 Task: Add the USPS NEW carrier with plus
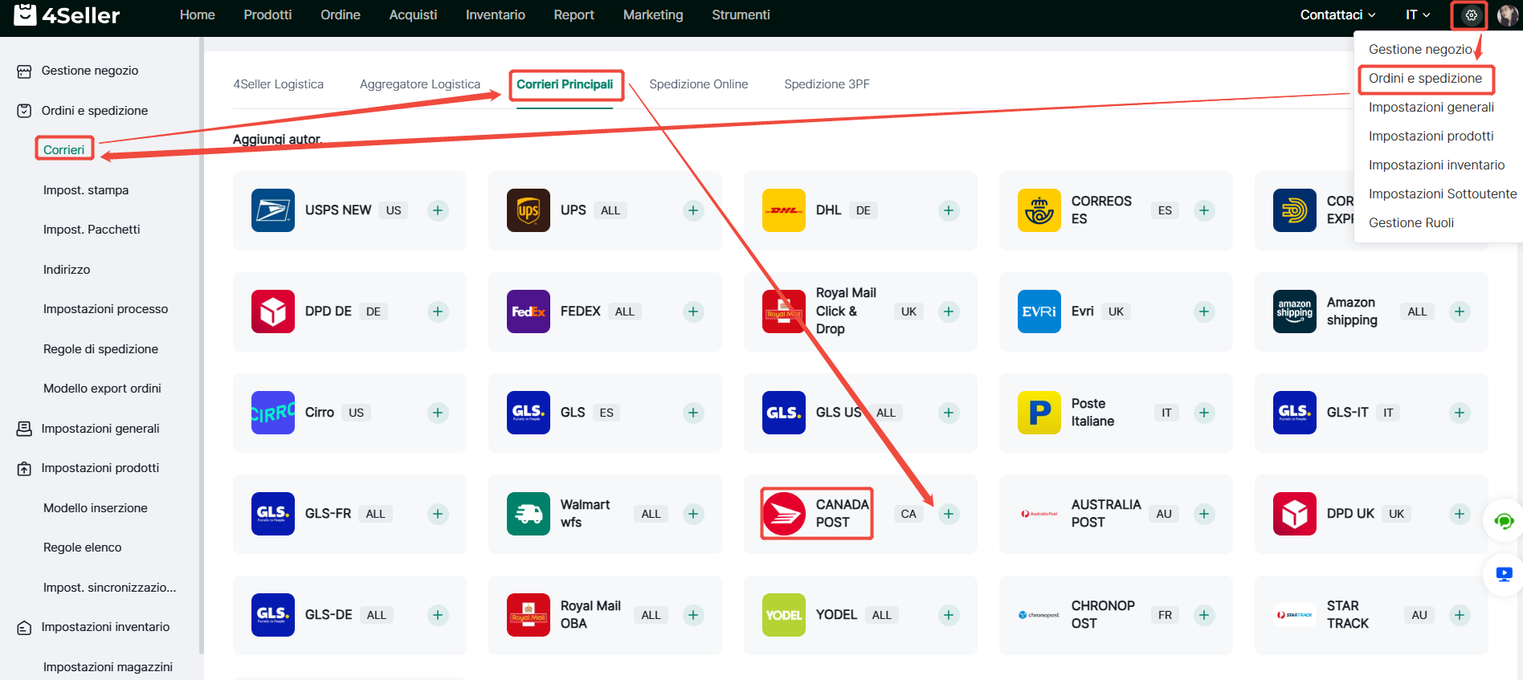pos(438,210)
